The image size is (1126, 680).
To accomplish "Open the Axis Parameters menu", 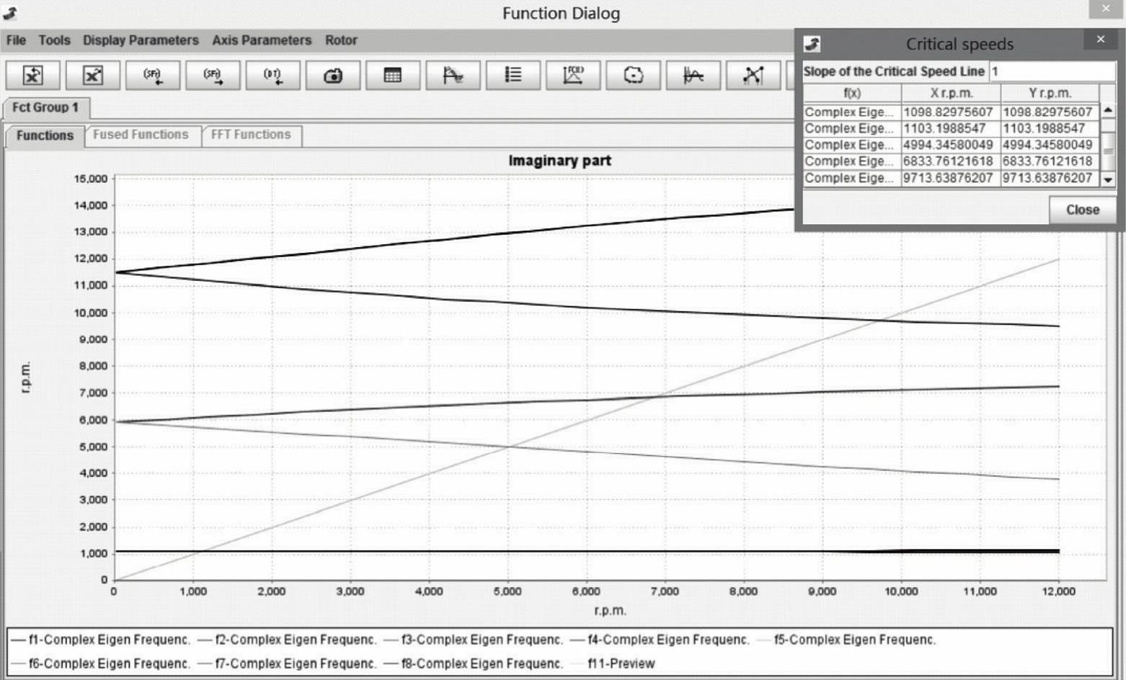I will (x=262, y=40).
